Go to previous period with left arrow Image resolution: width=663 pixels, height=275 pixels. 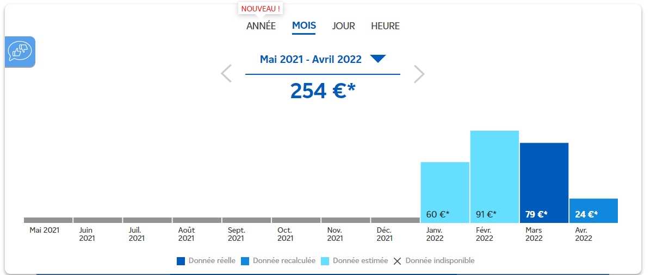coord(226,74)
